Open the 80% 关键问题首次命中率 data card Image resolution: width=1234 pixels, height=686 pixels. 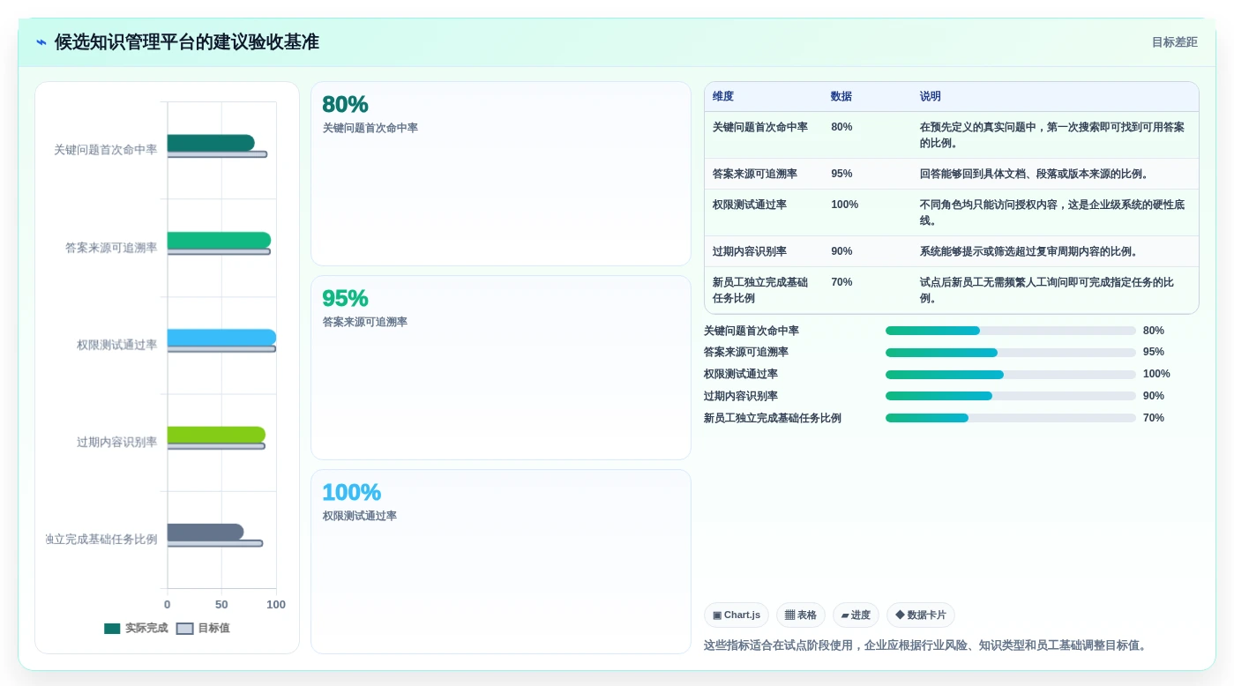click(500, 174)
